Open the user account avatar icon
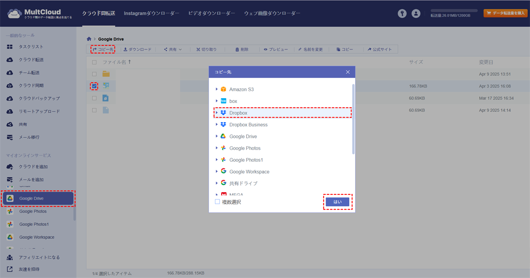This screenshot has height=278, width=530. coord(416,14)
